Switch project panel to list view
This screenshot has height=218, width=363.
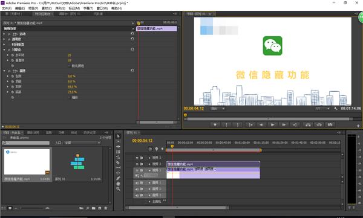(4, 208)
